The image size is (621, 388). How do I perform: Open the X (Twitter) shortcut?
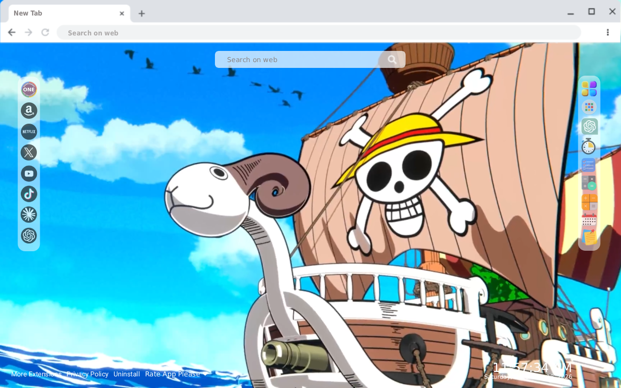pos(29,152)
